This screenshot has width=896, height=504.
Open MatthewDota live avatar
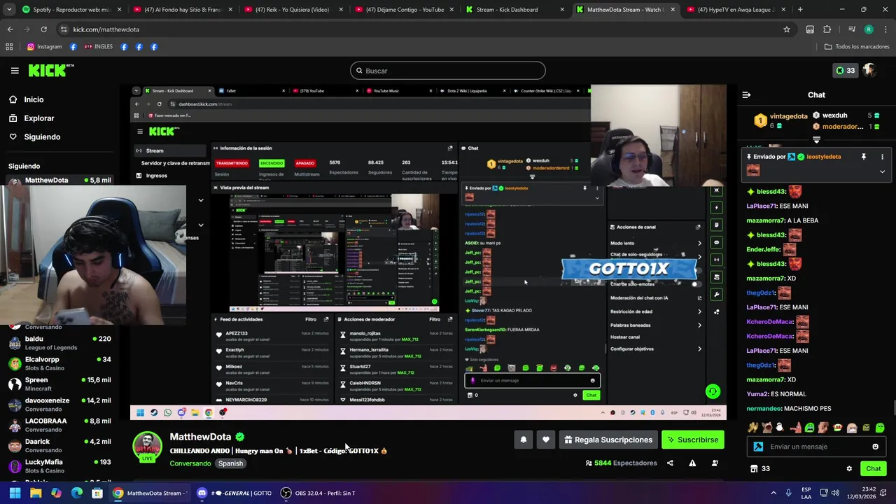[x=148, y=447]
